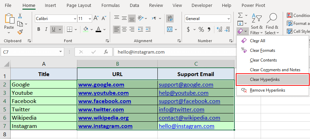The height and width of the screenshot is (139, 310).
Task: Click Cell Styles icon
Action: point(290,31)
